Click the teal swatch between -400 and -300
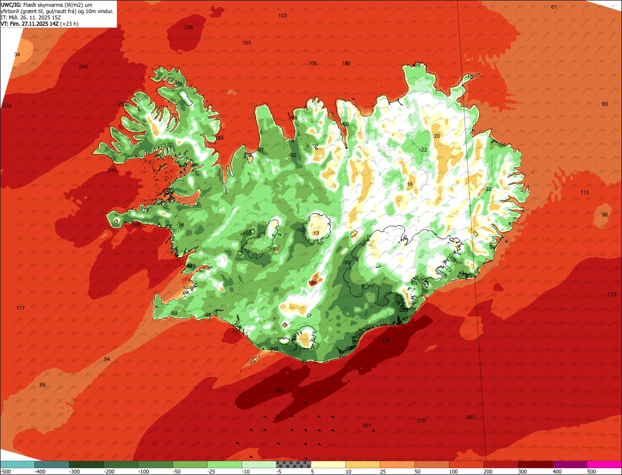This screenshot has height=475, width=622. (x=52, y=464)
